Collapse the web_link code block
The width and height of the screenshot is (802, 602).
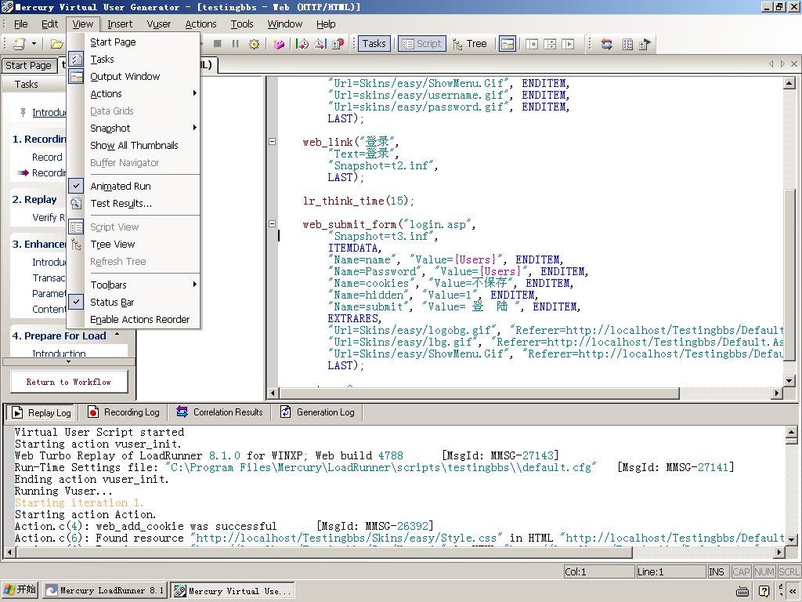tap(273, 142)
